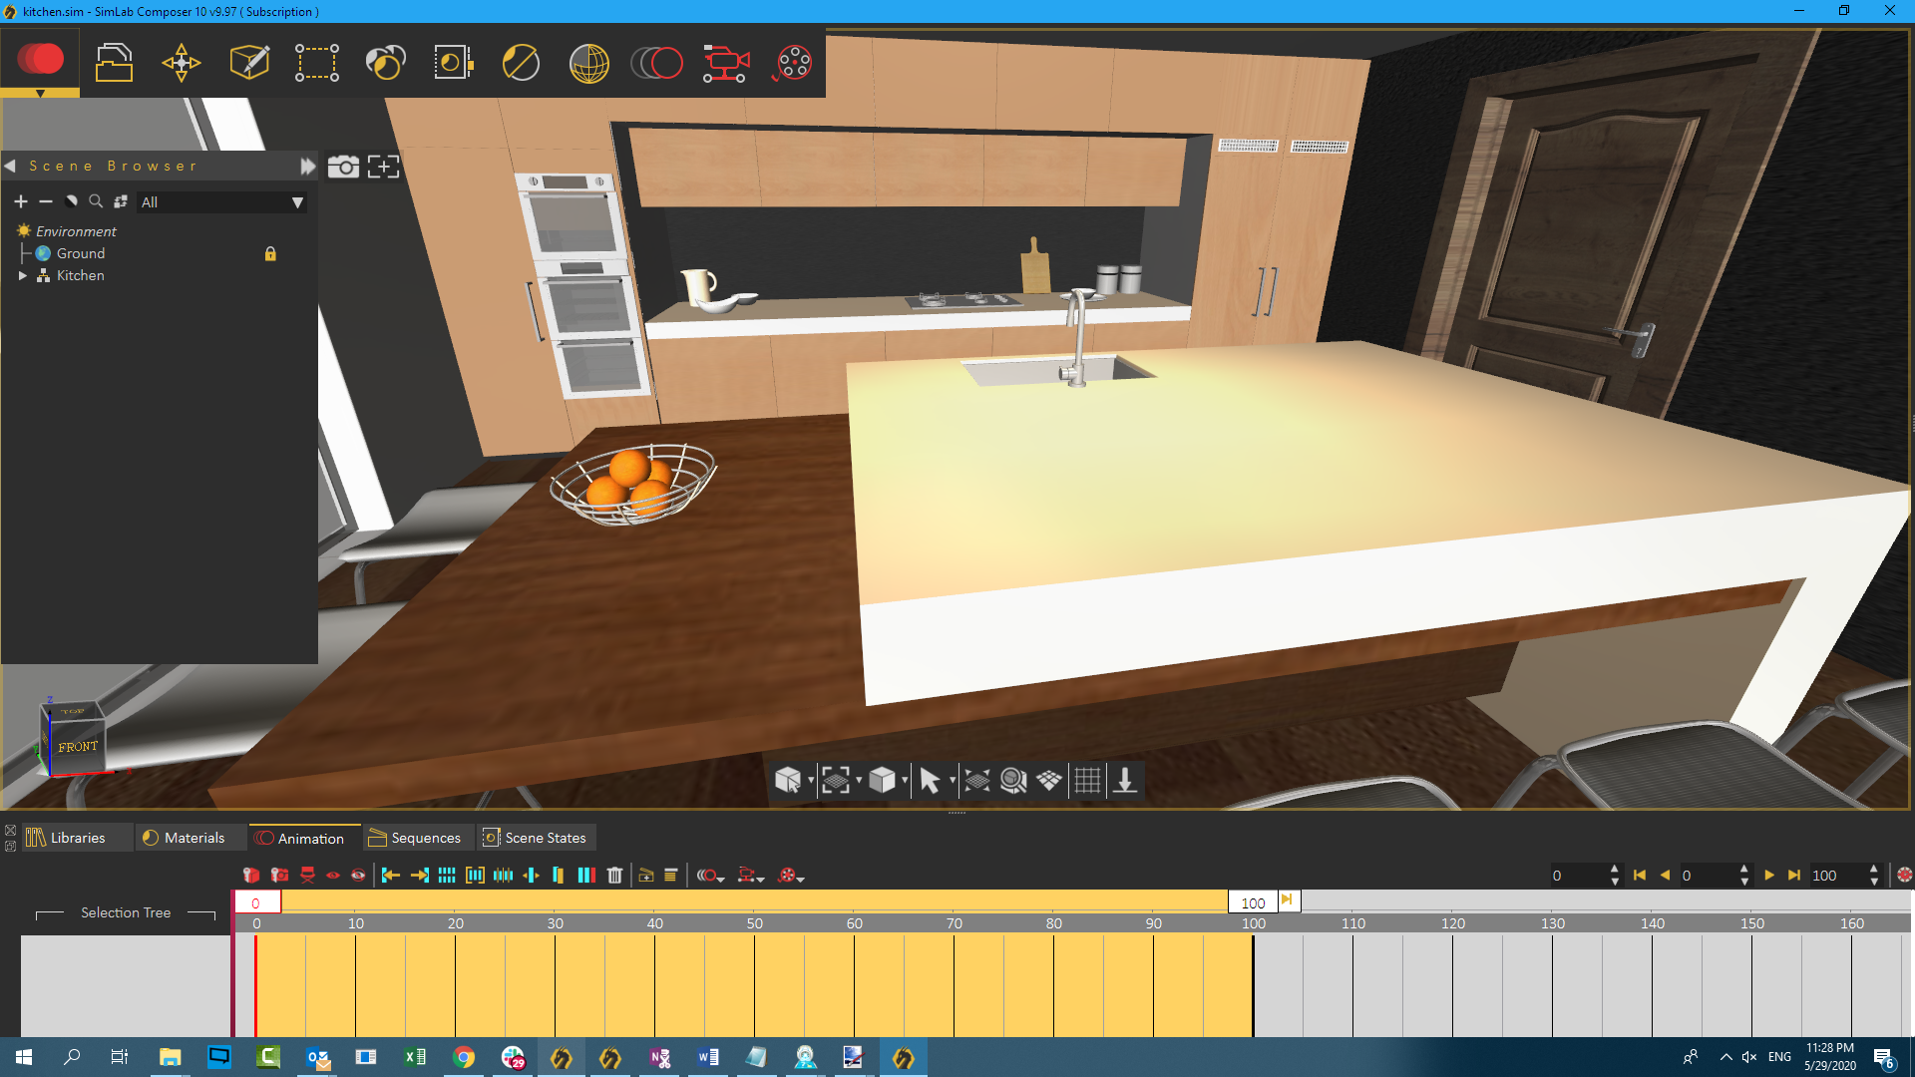Open dropdown arrow beside object-cursor icon
Image resolution: width=1915 pixels, height=1077 pixels.
pos(811,780)
